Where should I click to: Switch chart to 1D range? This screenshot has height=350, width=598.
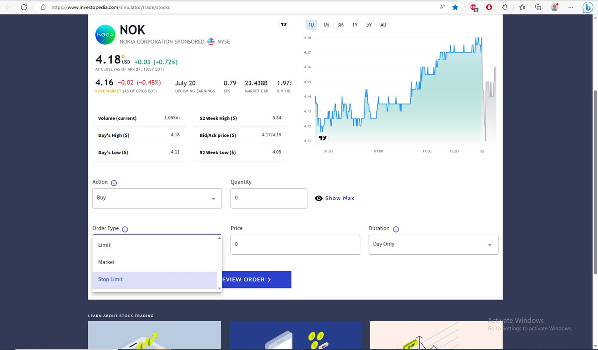311,25
